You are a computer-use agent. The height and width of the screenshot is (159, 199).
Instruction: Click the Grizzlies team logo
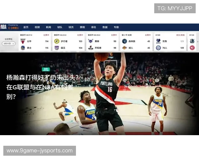[158, 41]
